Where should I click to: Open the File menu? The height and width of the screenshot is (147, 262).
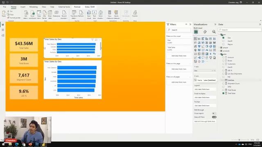(x=5, y=7)
